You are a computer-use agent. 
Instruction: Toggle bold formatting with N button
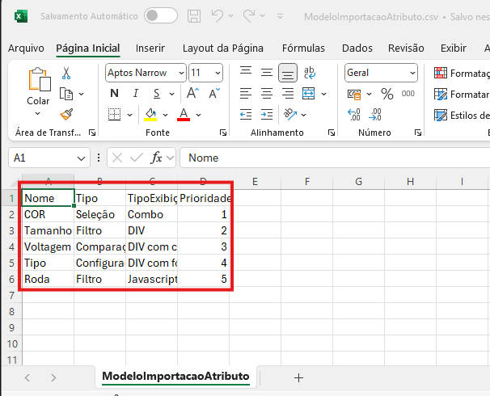[x=114, y=93]
